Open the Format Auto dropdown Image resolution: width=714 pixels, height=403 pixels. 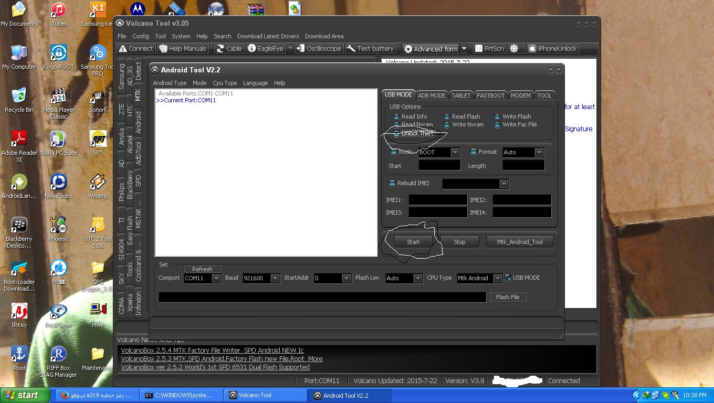point(539,152)
